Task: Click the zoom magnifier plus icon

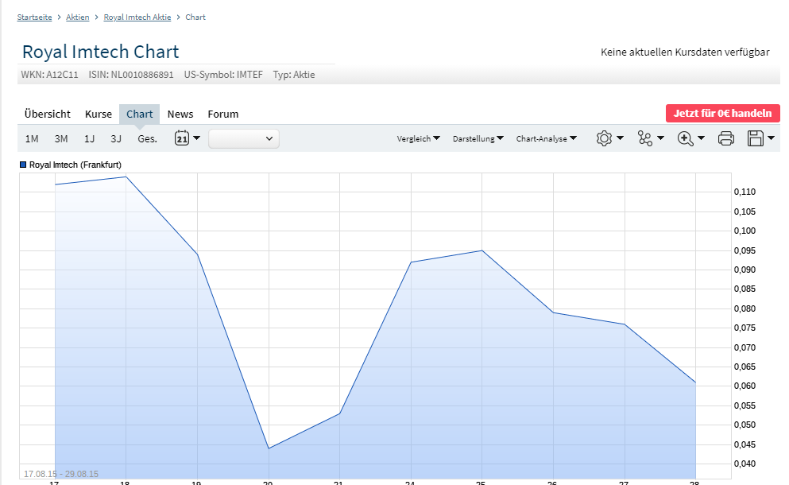Action: coord(686,138)
